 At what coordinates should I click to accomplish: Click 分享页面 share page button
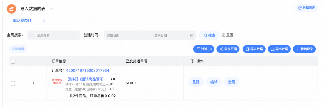[x=228, y=49]
